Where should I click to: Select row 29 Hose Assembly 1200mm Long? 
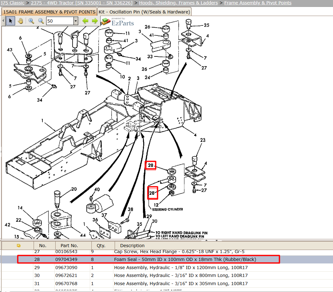[x=181, y=268]
